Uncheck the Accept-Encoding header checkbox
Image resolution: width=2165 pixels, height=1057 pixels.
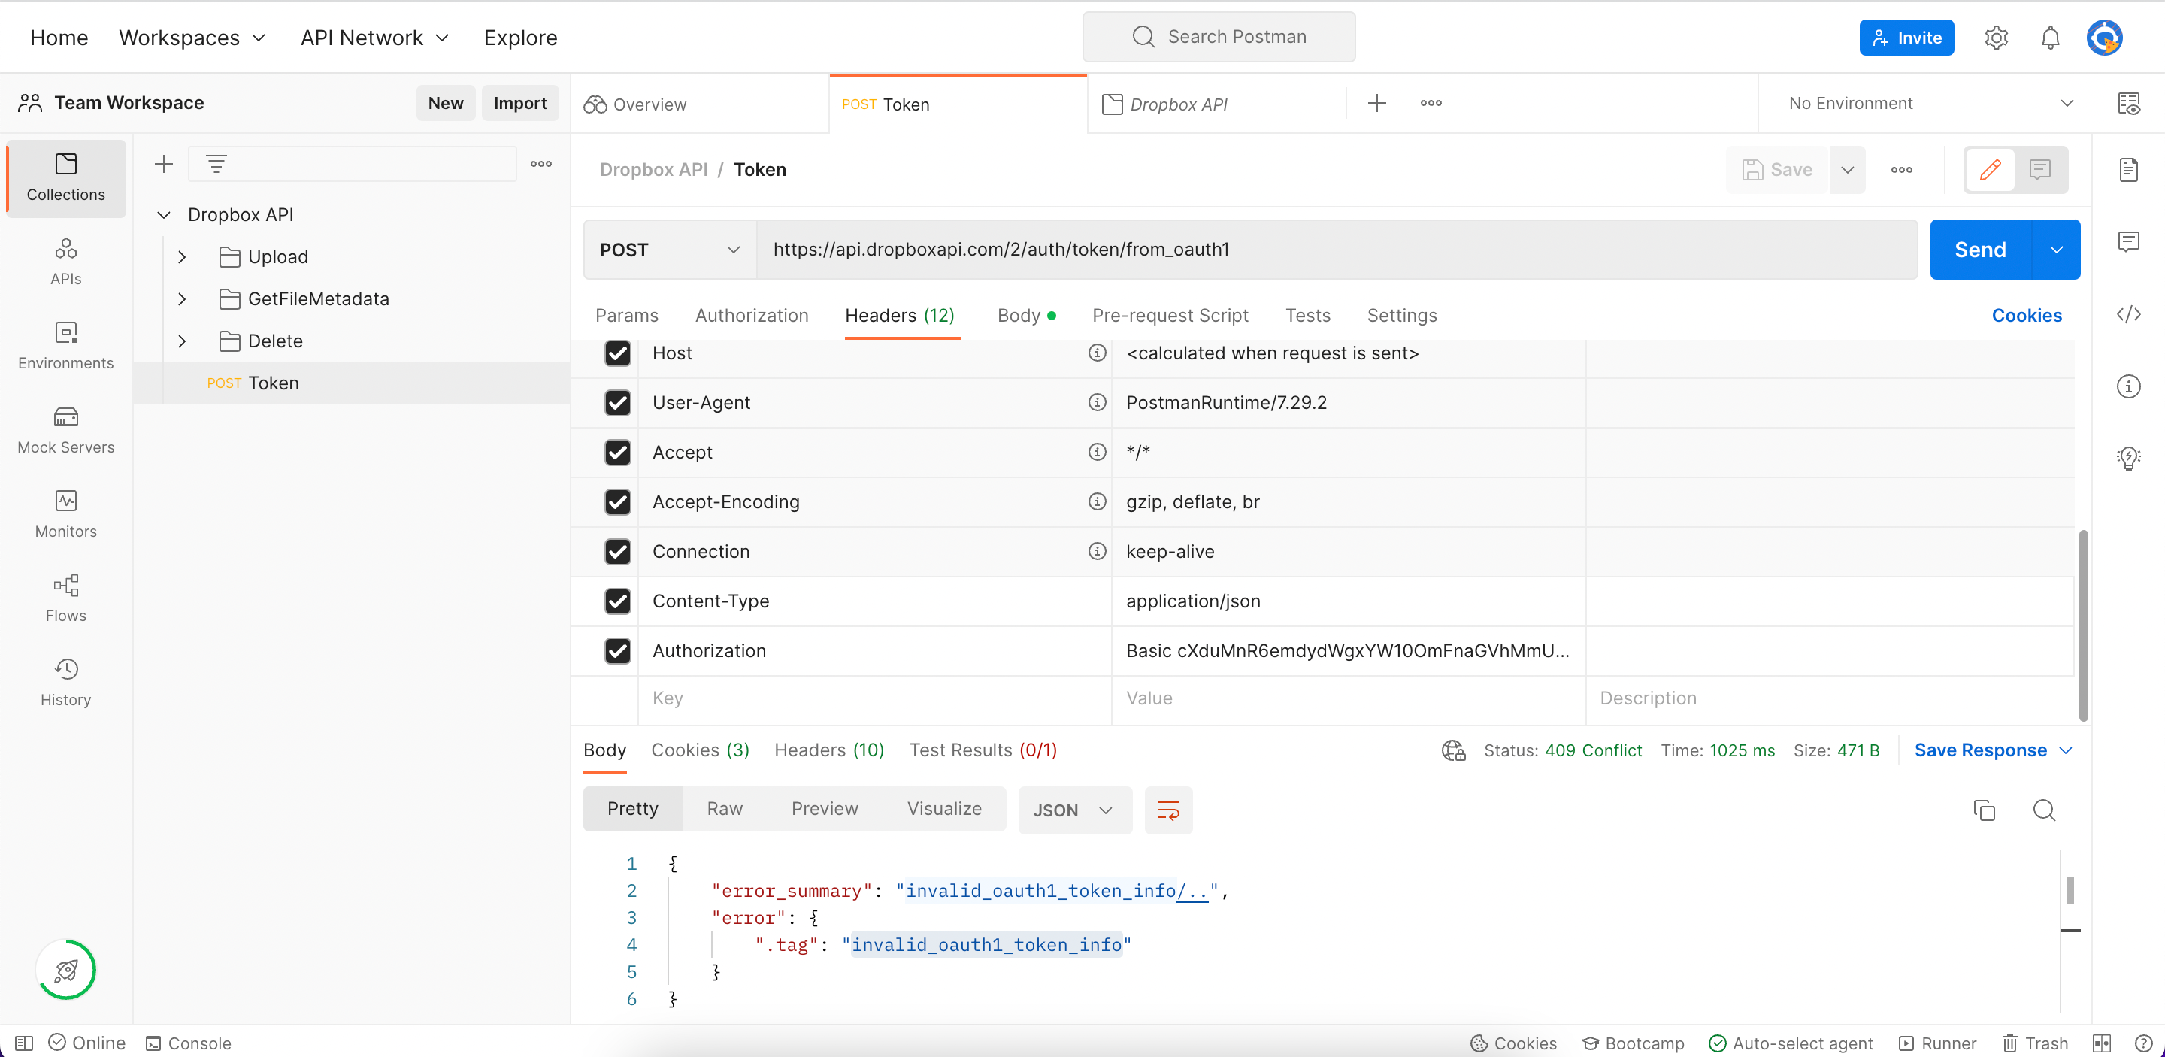point(618,501)
